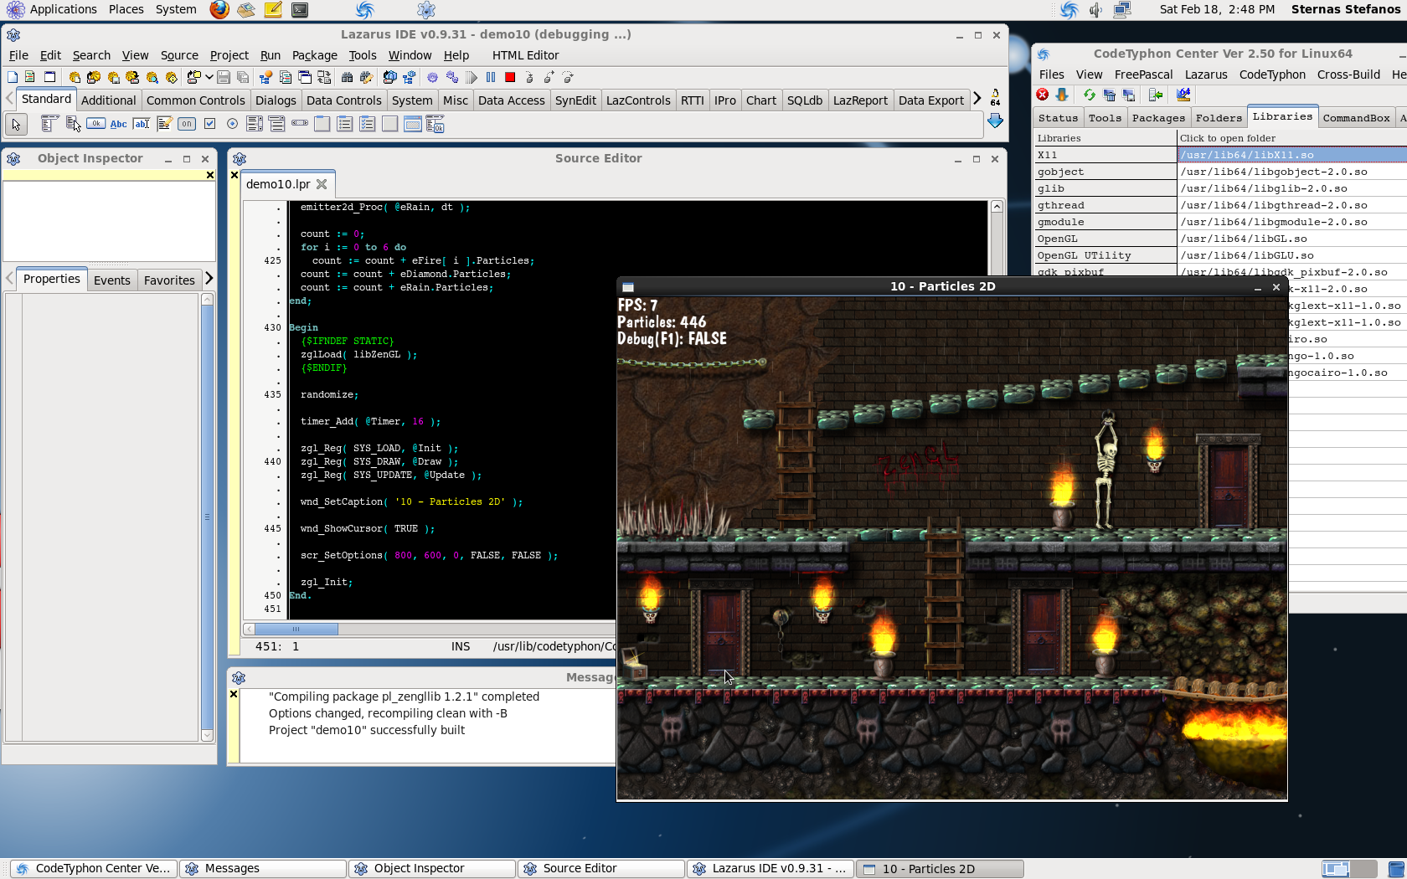The width and height of the screenshot is (1407, 879).
Task: Open the Package menu in Lazarus
Action: 314,55
